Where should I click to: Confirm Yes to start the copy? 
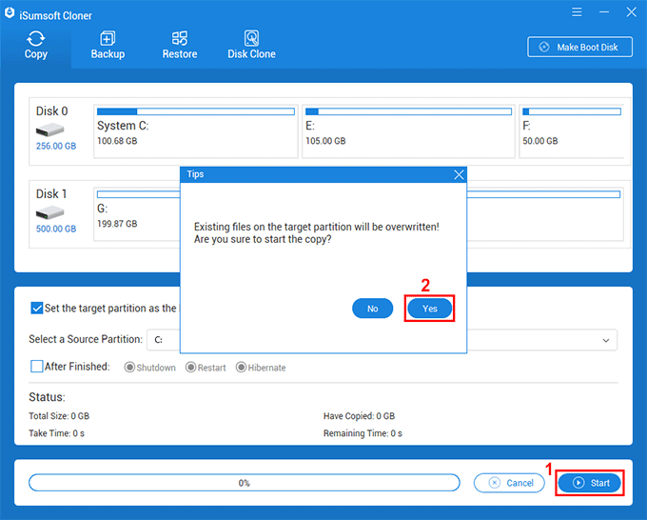click(429, 309)
